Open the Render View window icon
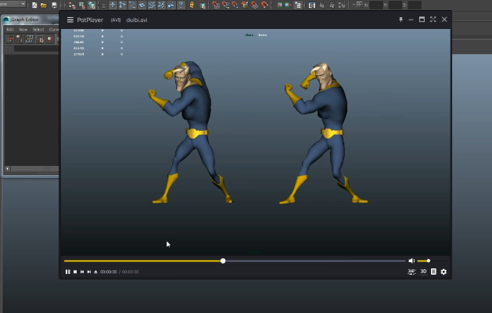 [x=312, y=5]
